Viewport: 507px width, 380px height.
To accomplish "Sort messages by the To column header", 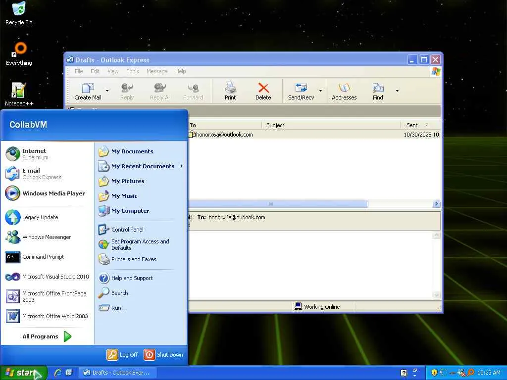I will point(225,125).
